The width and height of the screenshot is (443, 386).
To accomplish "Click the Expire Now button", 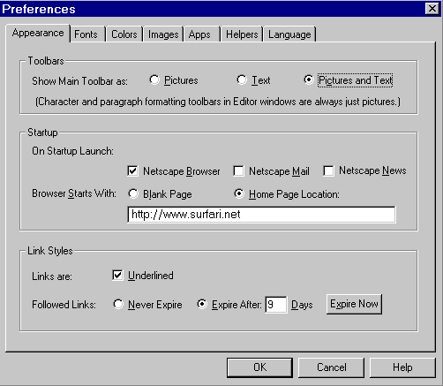I will (354, 304).
